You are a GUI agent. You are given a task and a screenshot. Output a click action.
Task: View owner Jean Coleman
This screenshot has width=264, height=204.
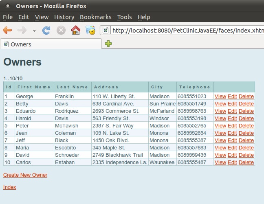click(x=220, y=133)
